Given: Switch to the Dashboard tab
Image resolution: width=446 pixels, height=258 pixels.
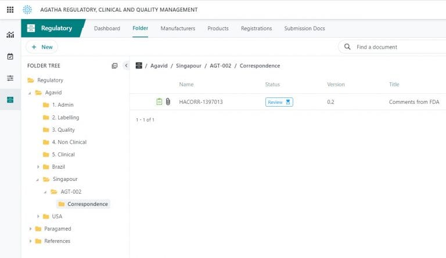Looking at the screenshot, I should click(x=107, y=28).
